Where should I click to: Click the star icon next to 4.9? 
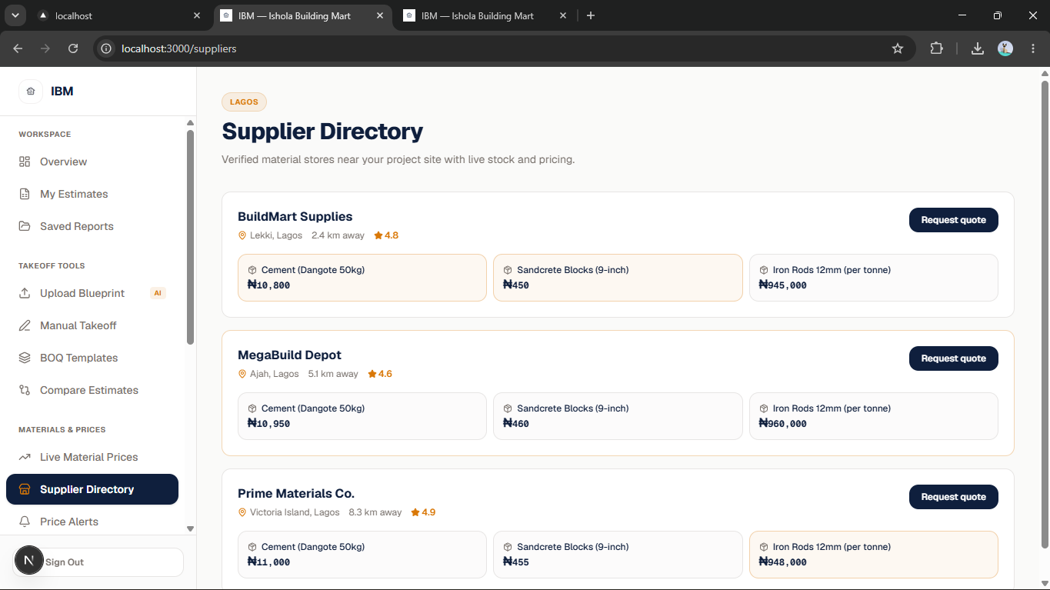click(415, 512)
